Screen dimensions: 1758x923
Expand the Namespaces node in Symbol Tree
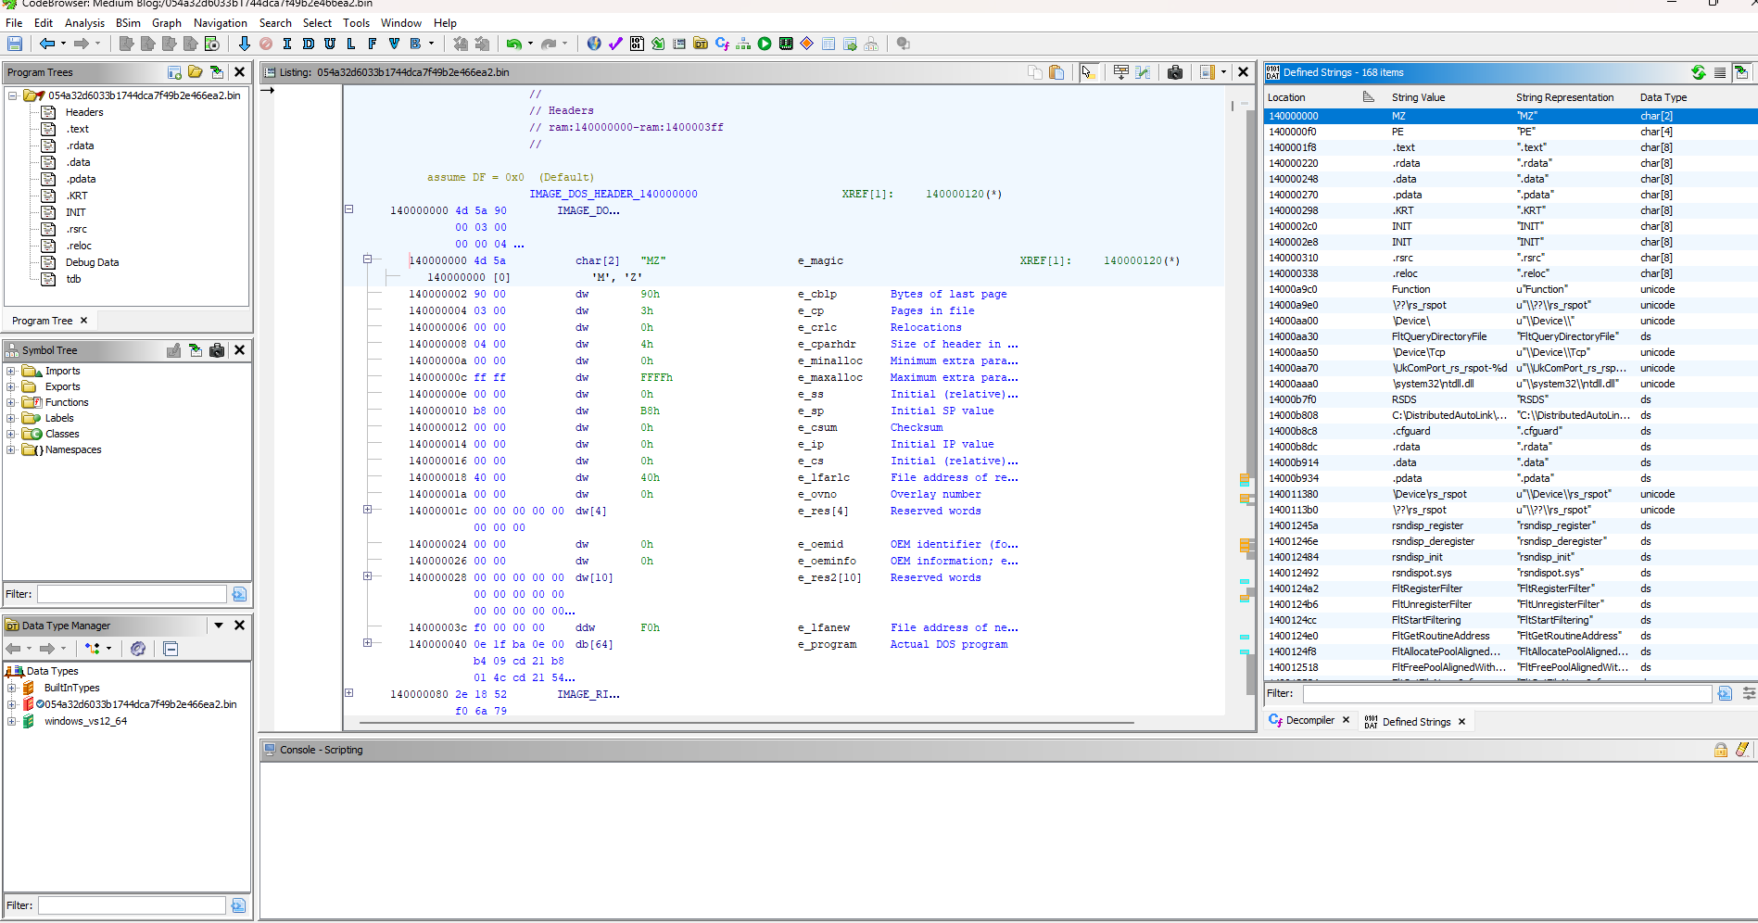pyautogui.click(x=11, y=450)
